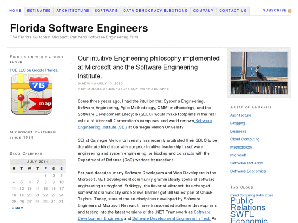
Task: Open Architecture under Areas of Emphasis
Action: point(241,115)
